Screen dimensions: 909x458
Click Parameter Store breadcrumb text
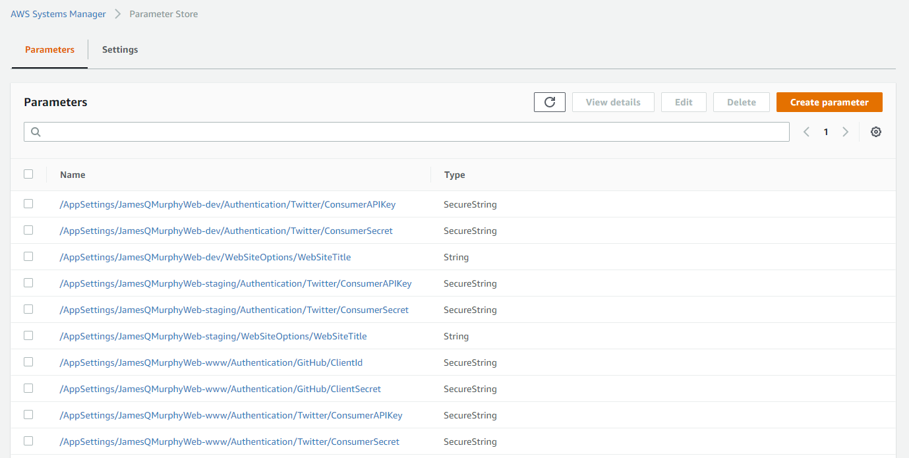163,14
